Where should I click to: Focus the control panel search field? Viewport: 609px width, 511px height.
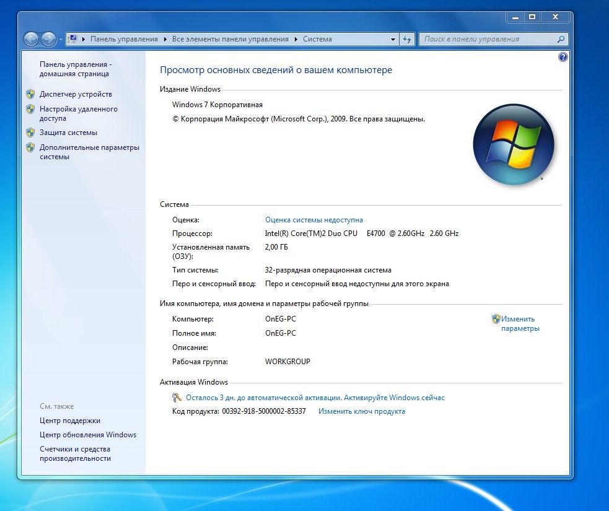click(493, 39)
